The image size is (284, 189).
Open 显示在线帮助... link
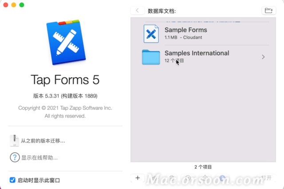click(39, 157)
